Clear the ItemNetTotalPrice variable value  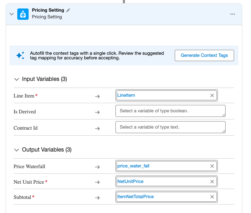point(212,197)
